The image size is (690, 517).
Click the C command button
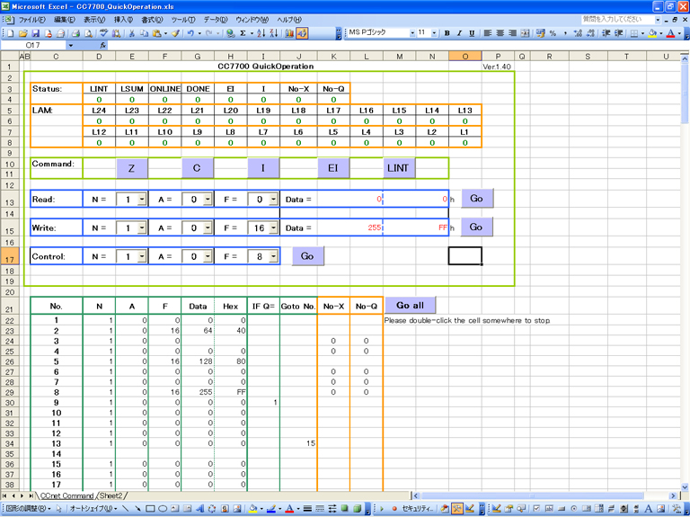coord(197,168)
